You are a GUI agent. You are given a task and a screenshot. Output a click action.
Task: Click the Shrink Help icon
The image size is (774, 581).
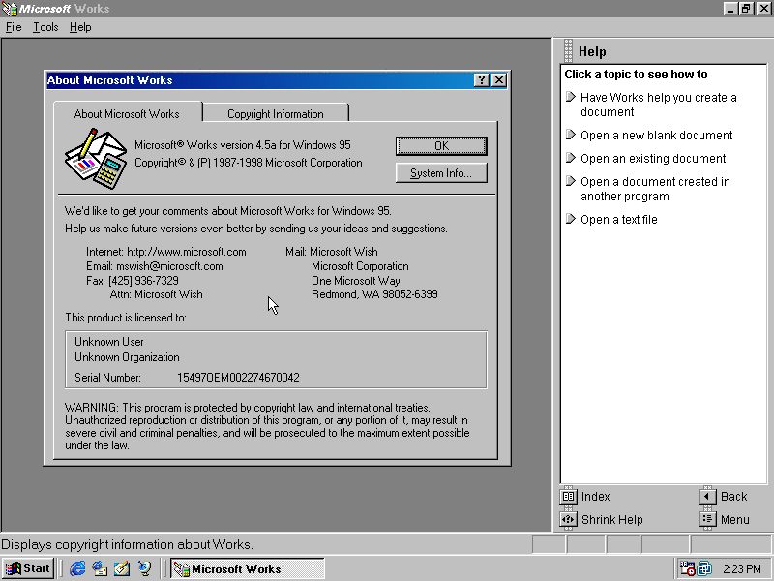[x=569, y=520]
